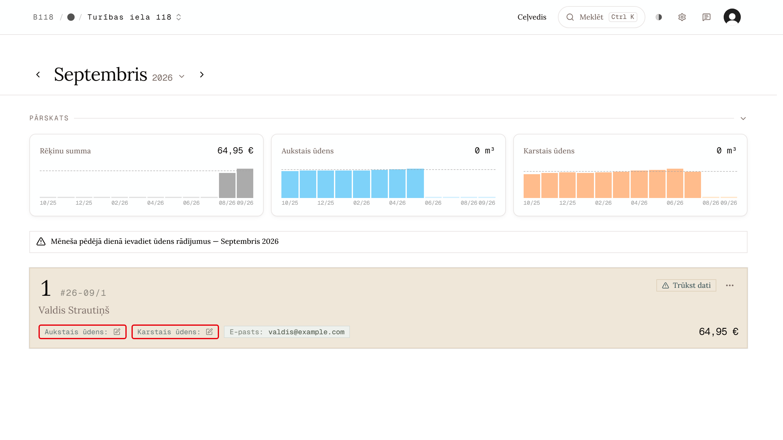Click the B118 breadcrumb
The width and height of the screenshot is (783, 440).
43,17
